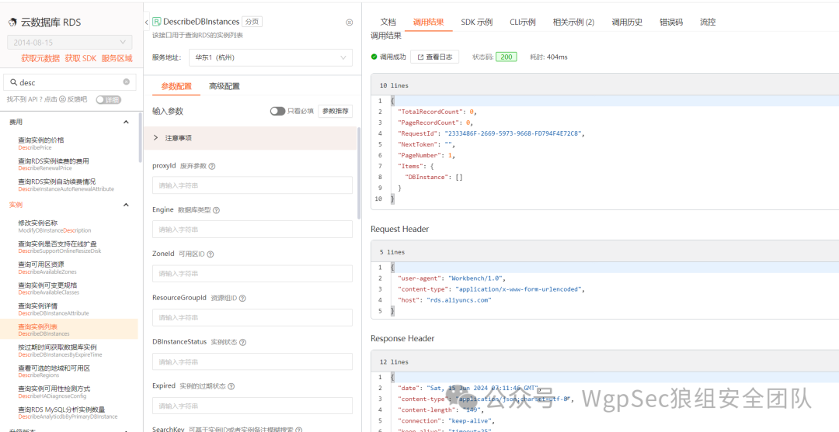Viewport: 839px width, 432px height.
Task: Switch to the 文档 tab
Action: click(x=388, y=22)
